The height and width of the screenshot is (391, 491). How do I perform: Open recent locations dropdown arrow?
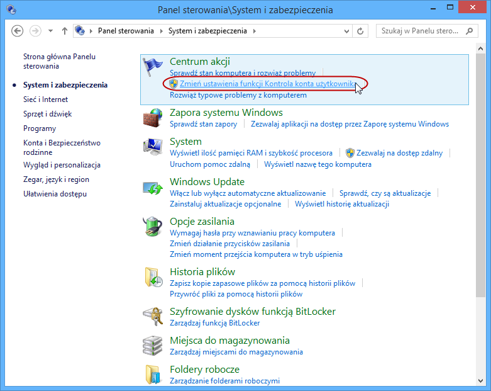click(x=50, y=31)
